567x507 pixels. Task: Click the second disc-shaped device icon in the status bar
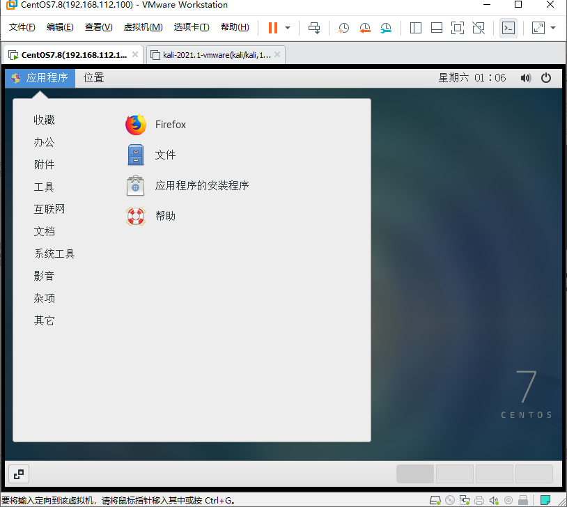click(x=508, y=501)
